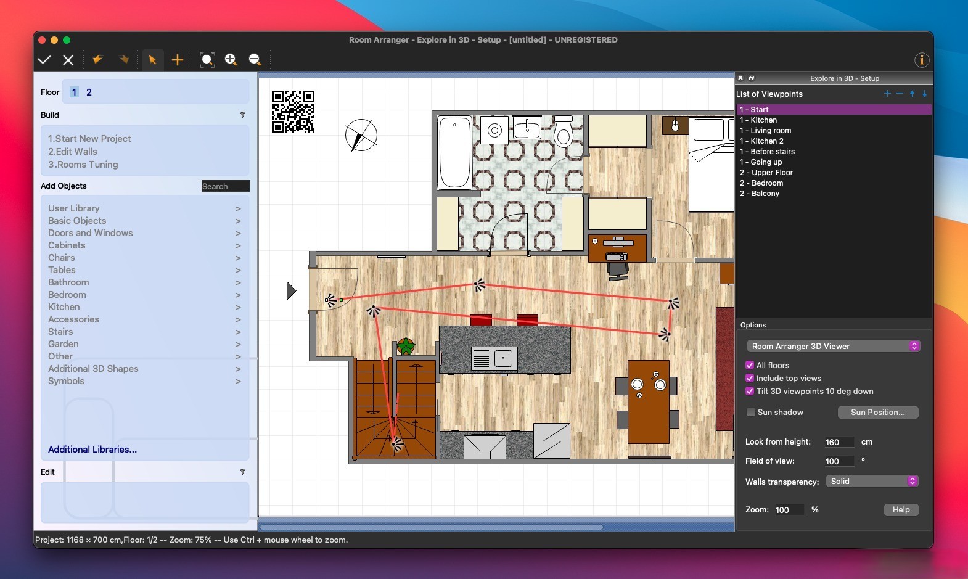The image size is (968, 579).
Task: Select the horizontal canvas scrollbar
Action: click(431, 527)
